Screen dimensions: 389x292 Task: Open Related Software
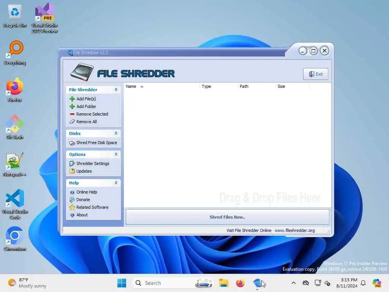[92, 207]
